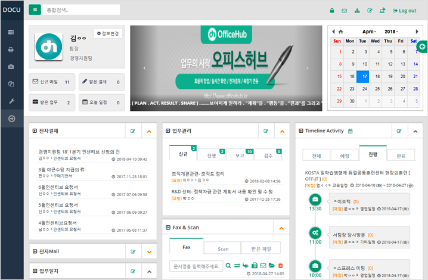Click edit icon on Timeline Activity panel
The height and width of the screenshot is (280, 428).
pyautogui.click(x=399, y=131)
